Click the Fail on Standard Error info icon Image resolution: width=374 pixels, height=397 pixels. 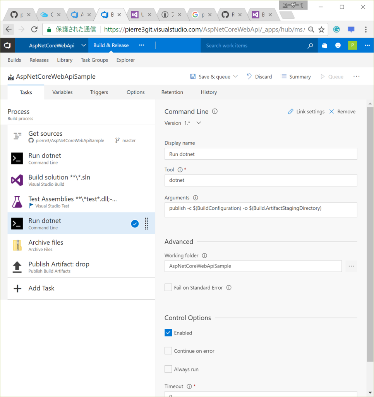click(x=229, y=288)
